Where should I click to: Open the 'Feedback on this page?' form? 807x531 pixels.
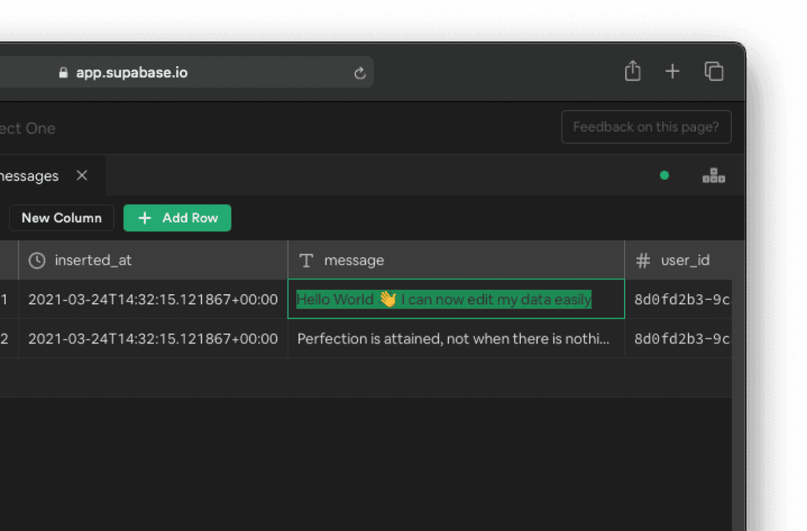point(646,127)
